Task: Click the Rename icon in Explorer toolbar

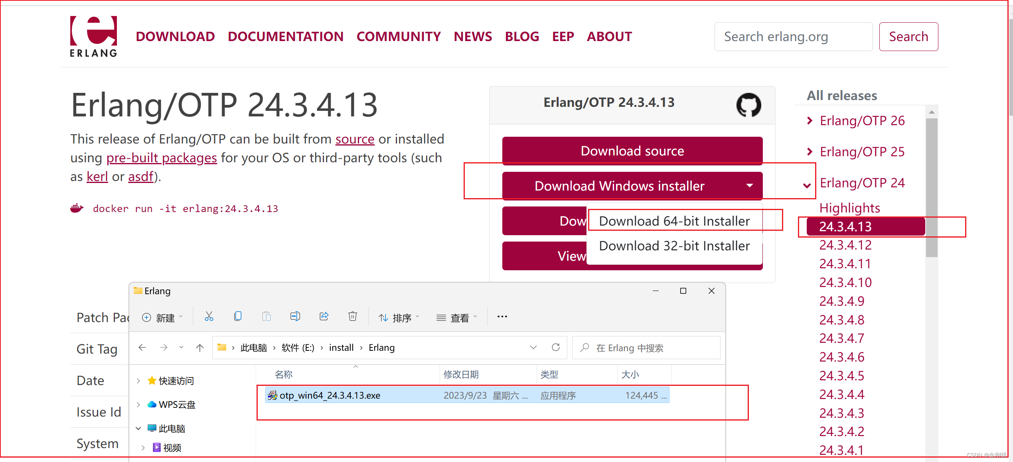Action: [295, 317]
